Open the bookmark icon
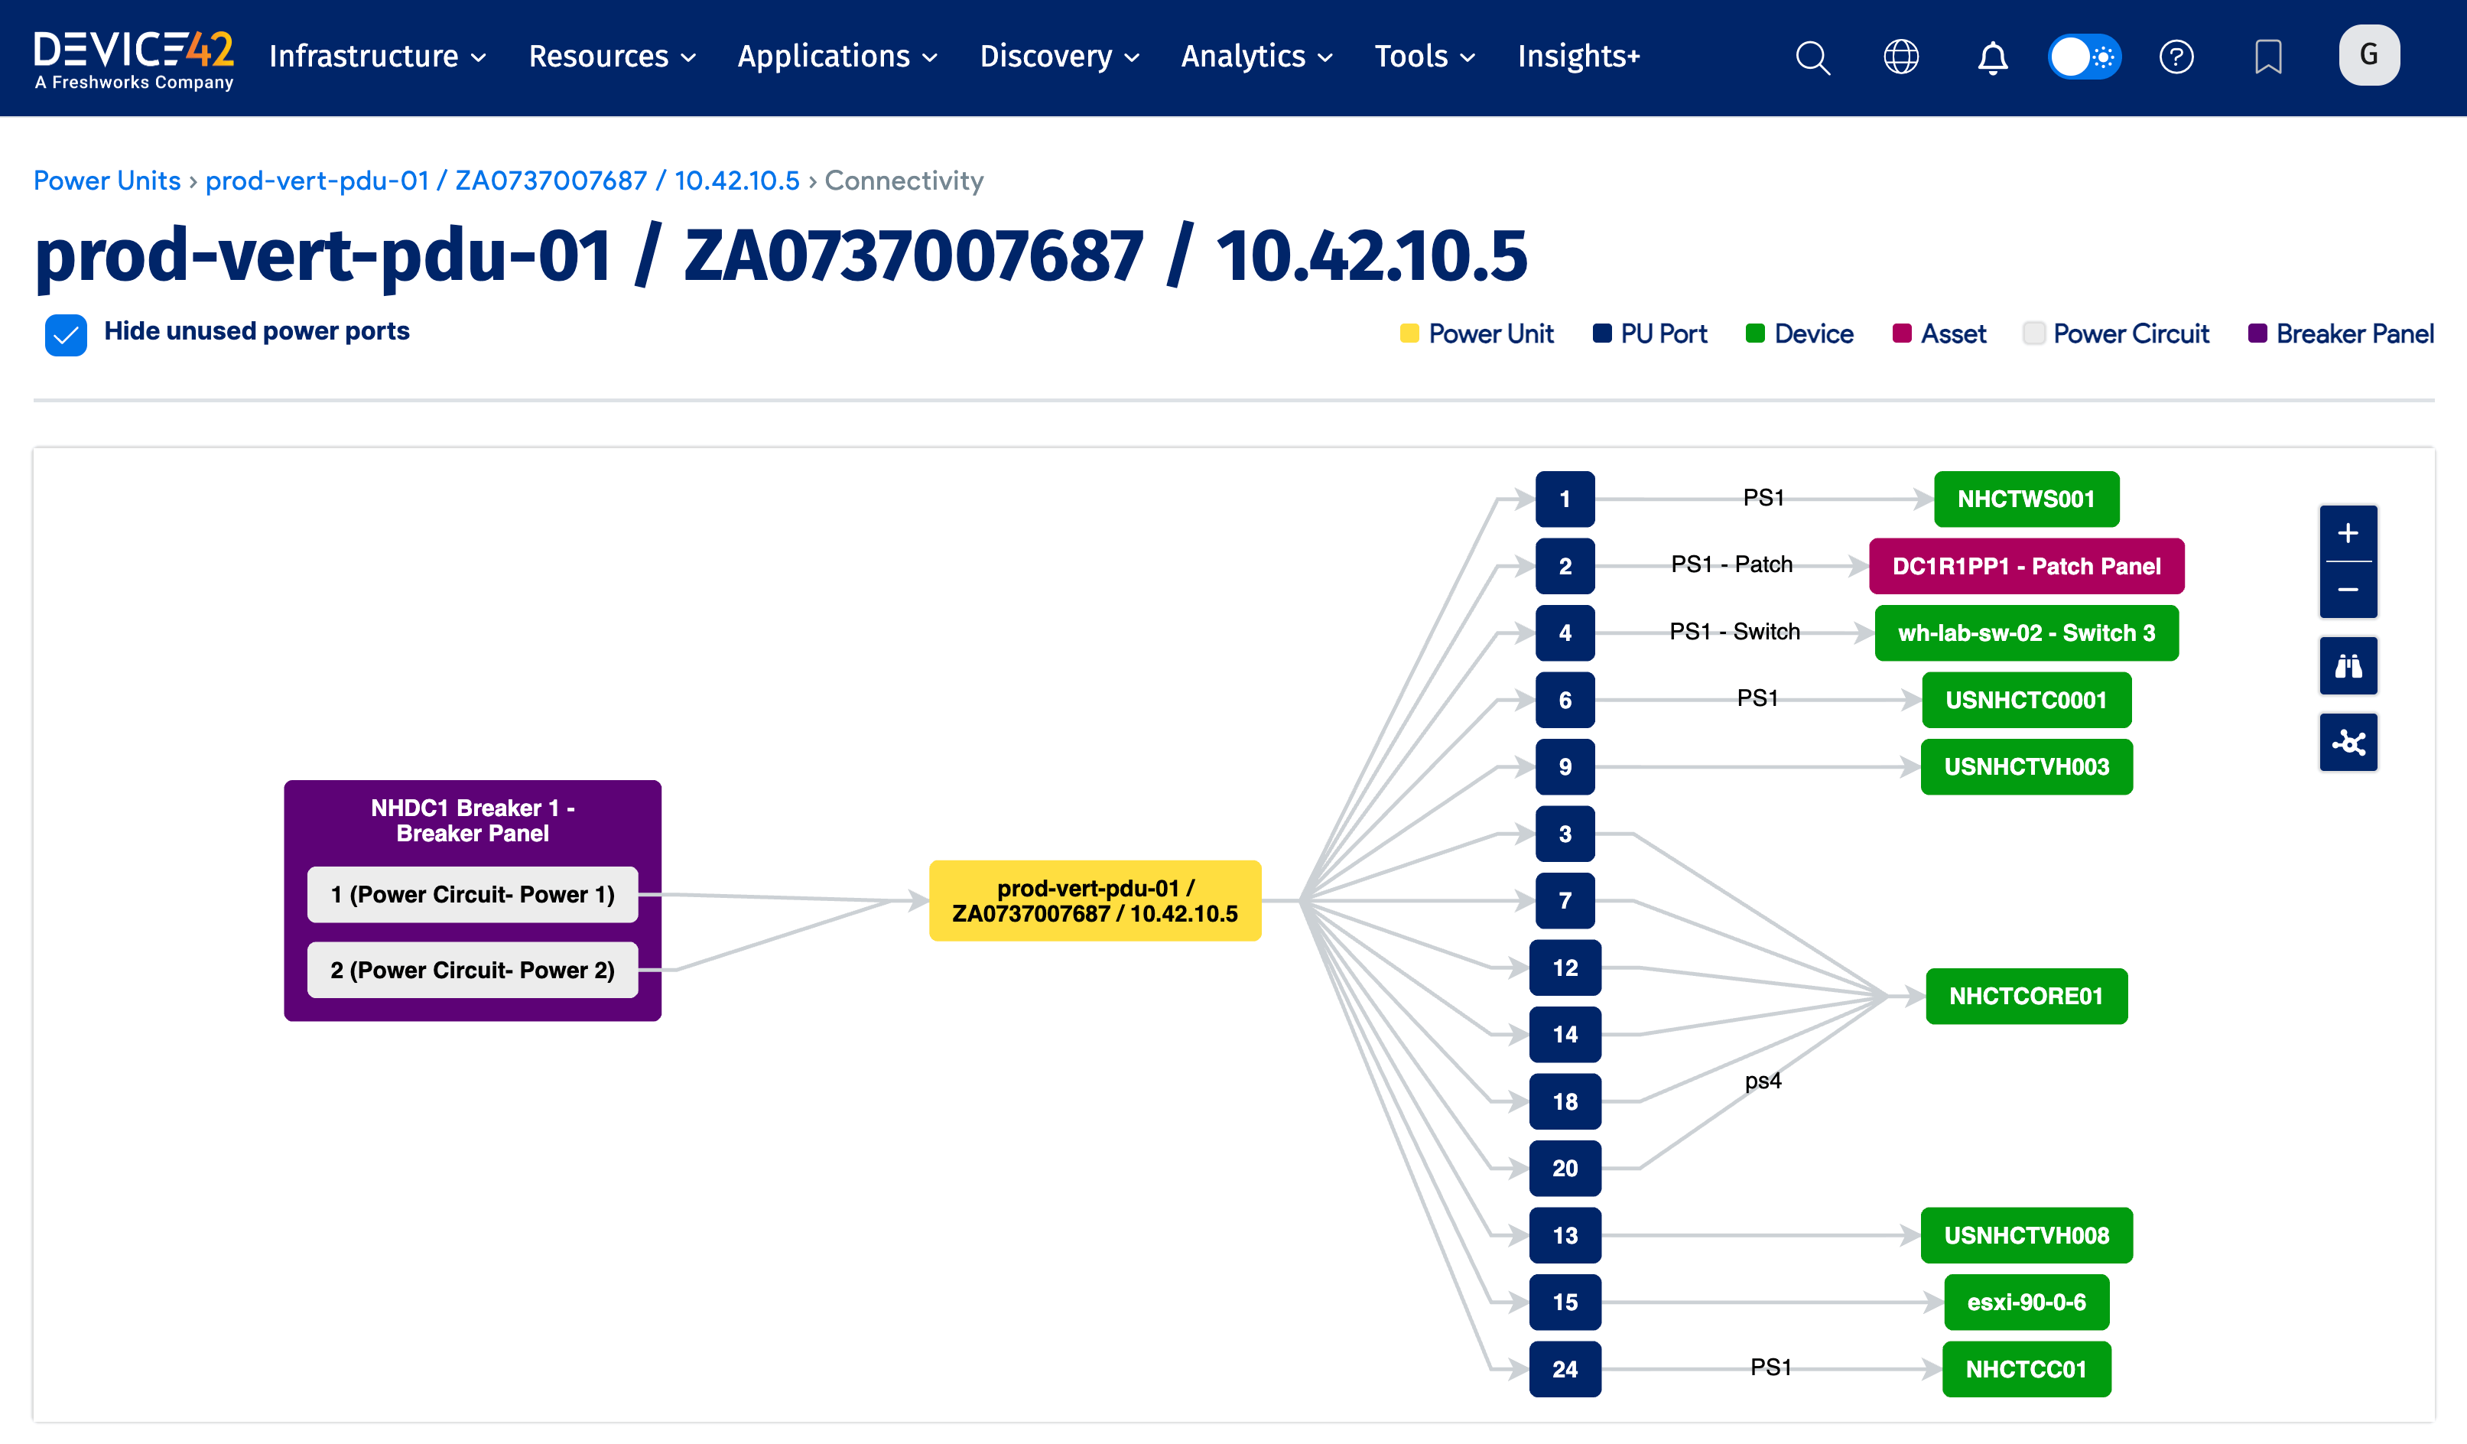 click(2267, 57)
